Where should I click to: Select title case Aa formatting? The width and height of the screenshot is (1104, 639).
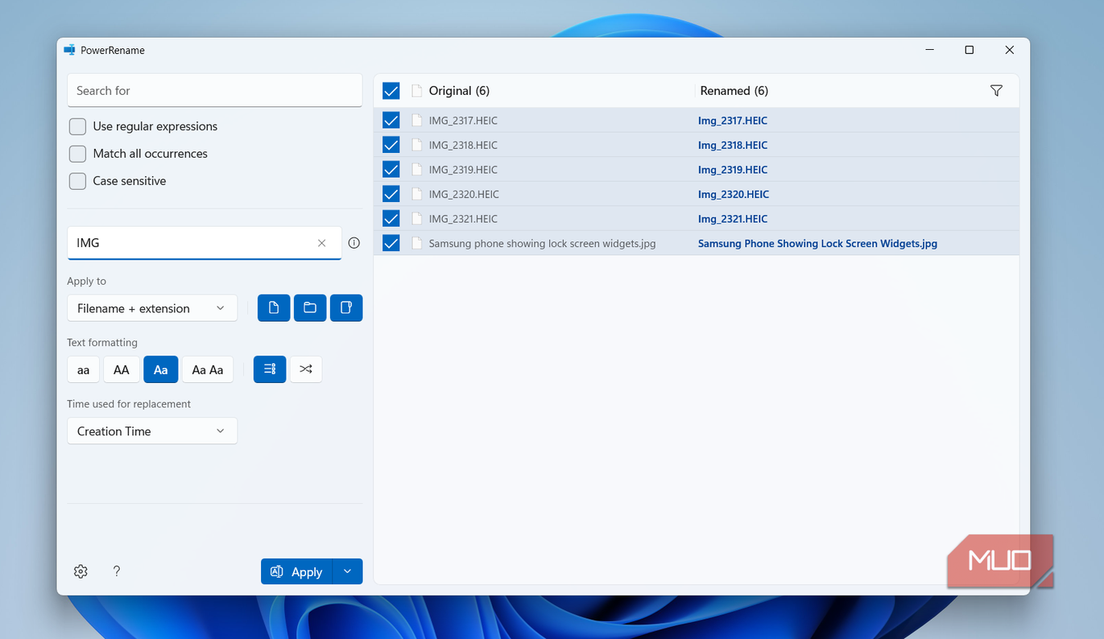coord(161,369)
